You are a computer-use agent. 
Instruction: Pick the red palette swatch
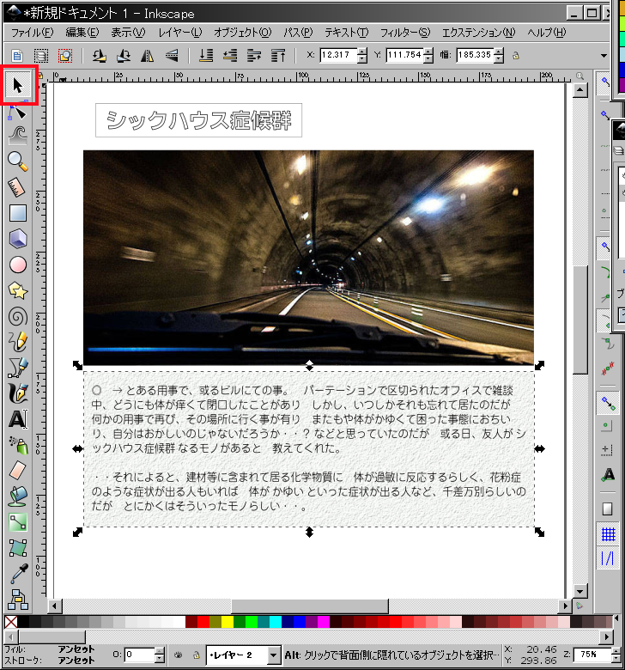pyautogui.click(x=203, y=622)
